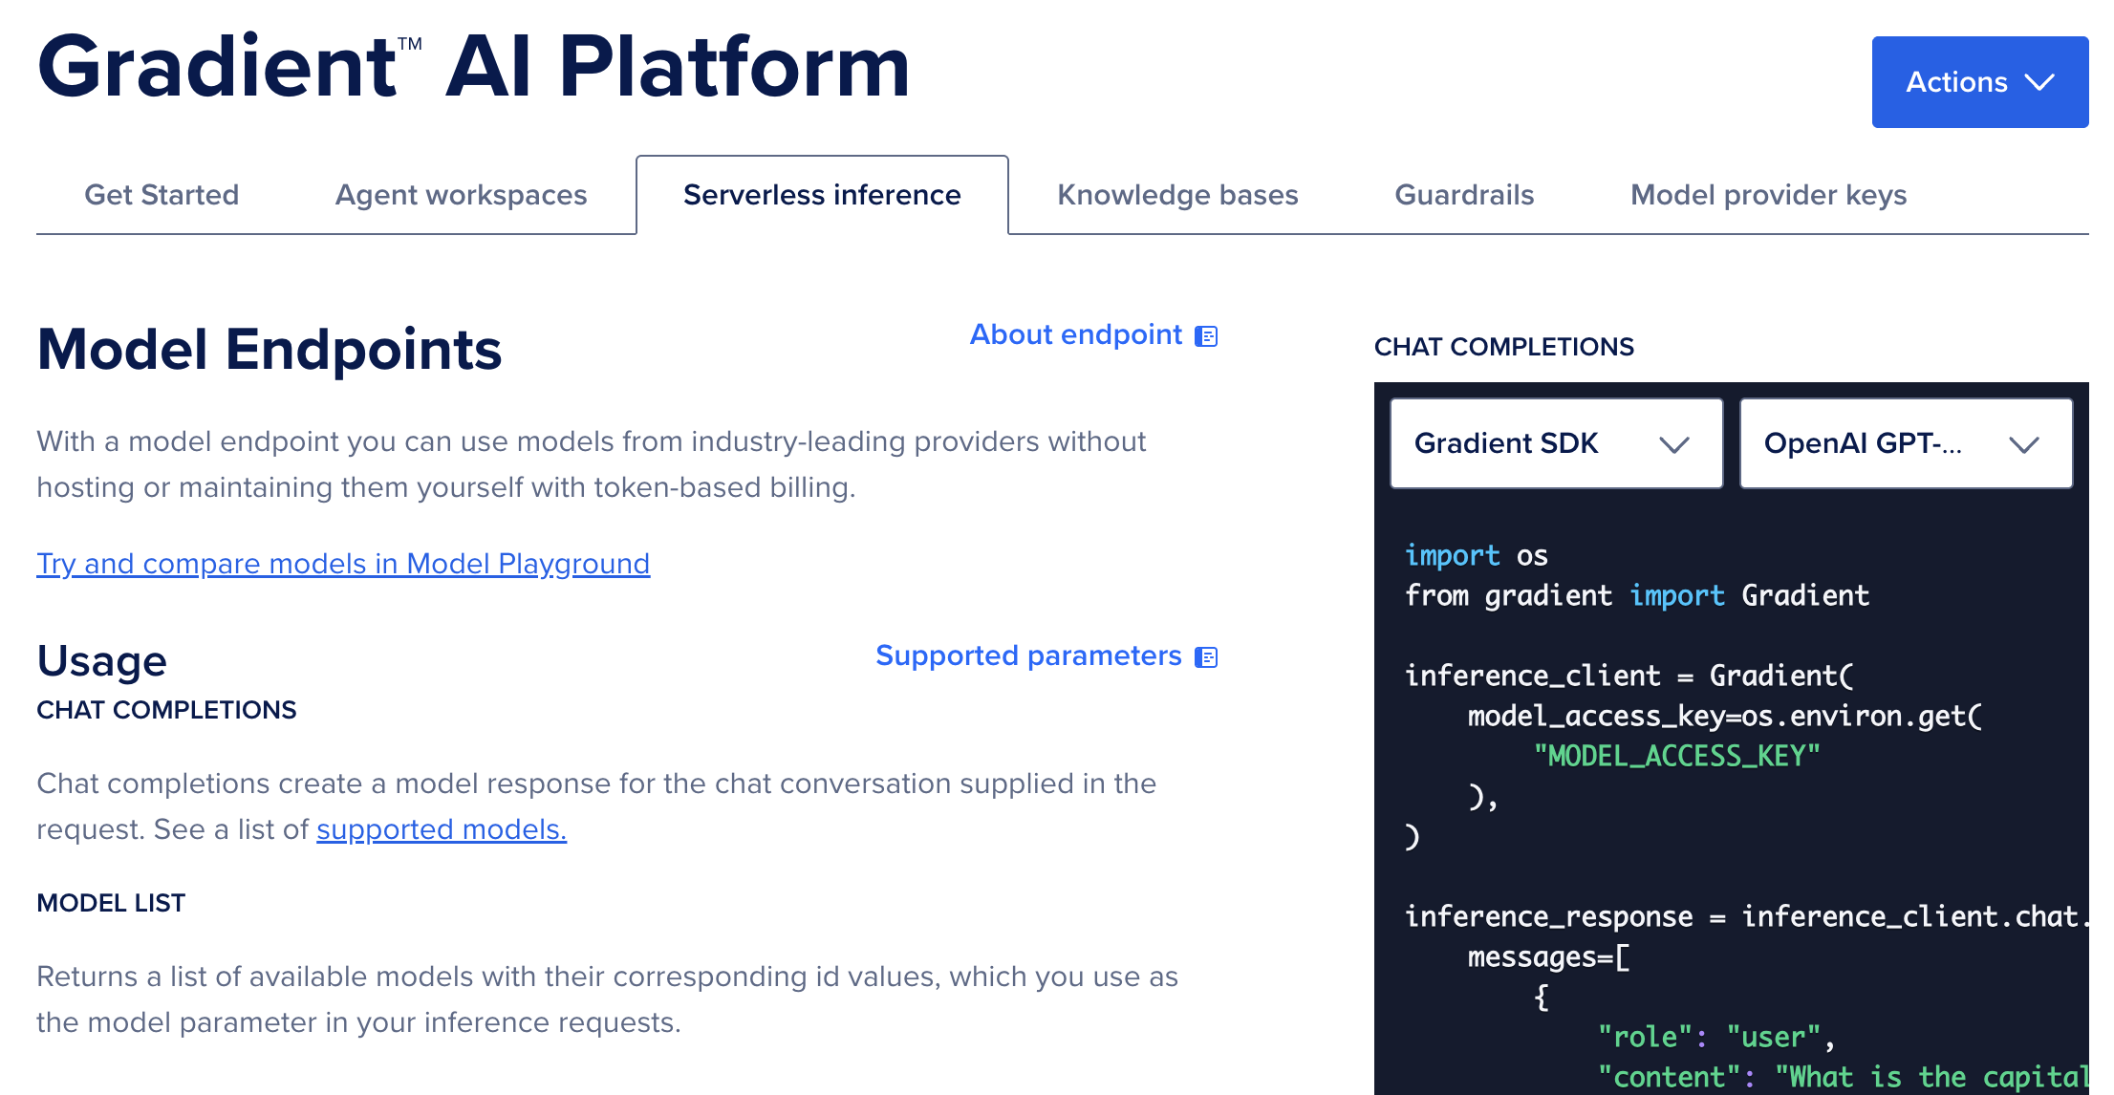
Task: Open the OpenAI GPT model dropdown
Action: pyautogui.click(x=1906, y=443)
